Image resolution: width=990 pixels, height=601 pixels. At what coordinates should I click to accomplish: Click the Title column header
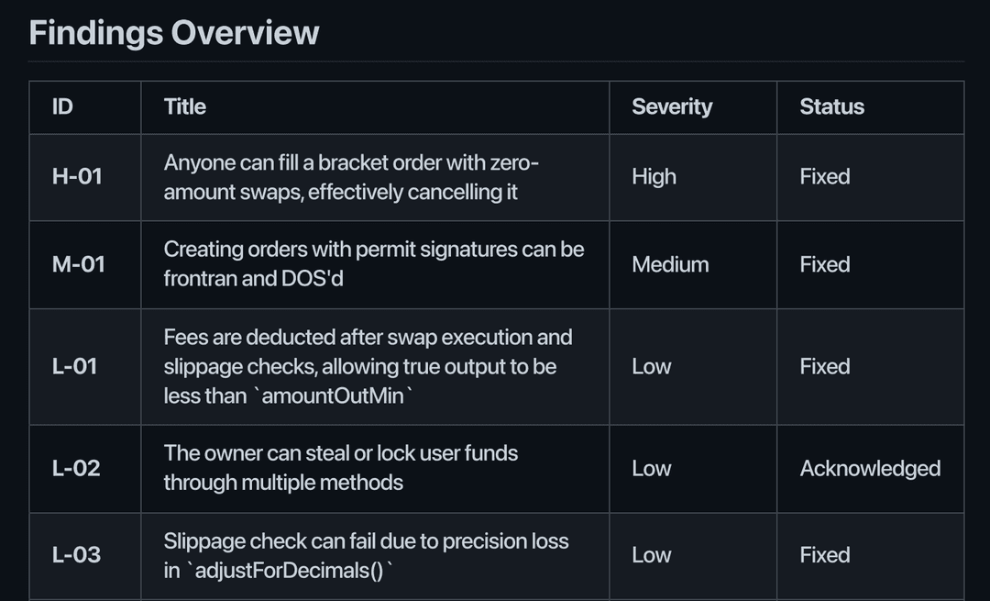185,106
